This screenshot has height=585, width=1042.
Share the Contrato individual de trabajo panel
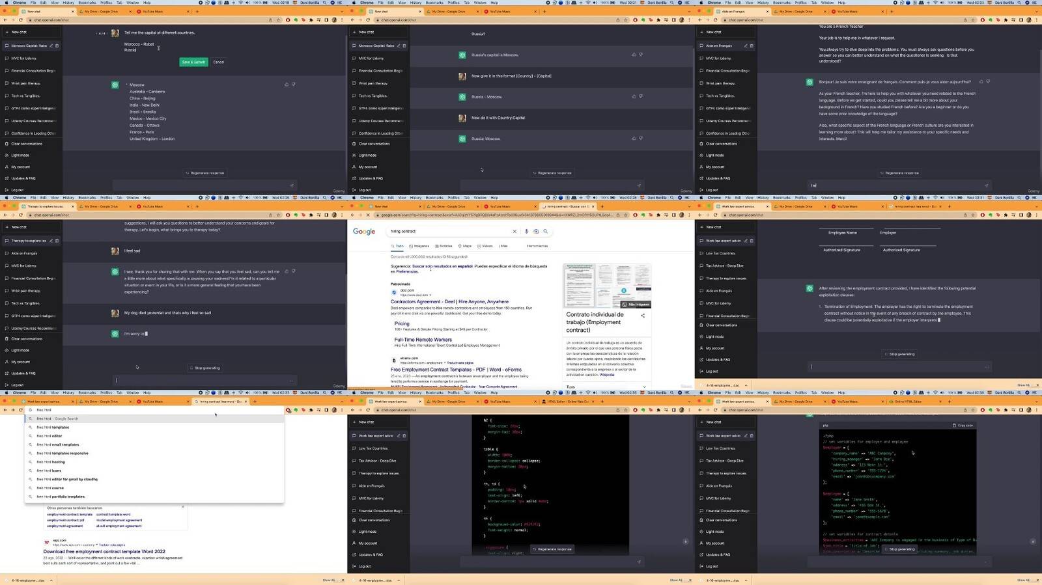click(643, 316)
